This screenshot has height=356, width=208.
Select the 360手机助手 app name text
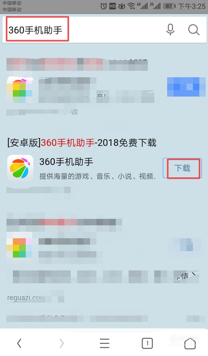(x=66, y=162)
